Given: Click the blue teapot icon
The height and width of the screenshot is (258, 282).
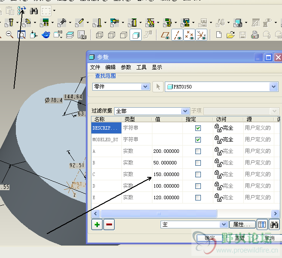Looking at the screenshot, I should point(45,34).
